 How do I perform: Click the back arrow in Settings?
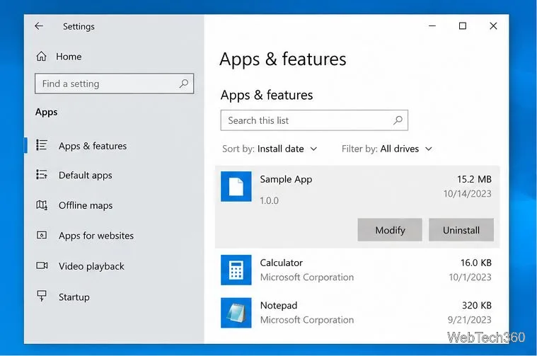click(x=39, y=26)
